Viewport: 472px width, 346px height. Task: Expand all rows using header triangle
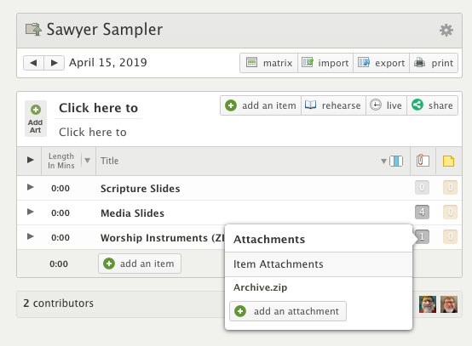[x=30, y=160]
